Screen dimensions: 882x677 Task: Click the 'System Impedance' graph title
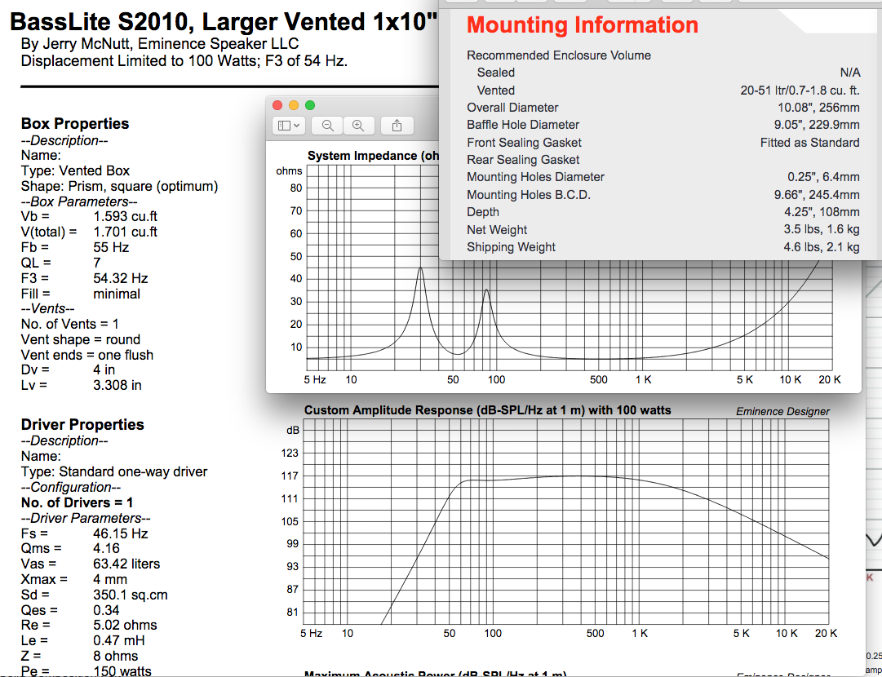372,156
